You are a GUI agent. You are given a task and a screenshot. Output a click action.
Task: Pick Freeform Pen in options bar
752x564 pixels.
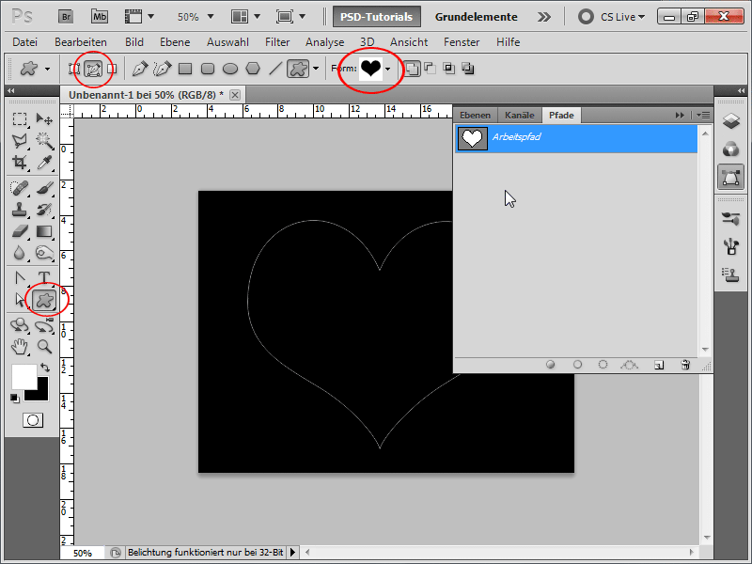pos(163,69)
